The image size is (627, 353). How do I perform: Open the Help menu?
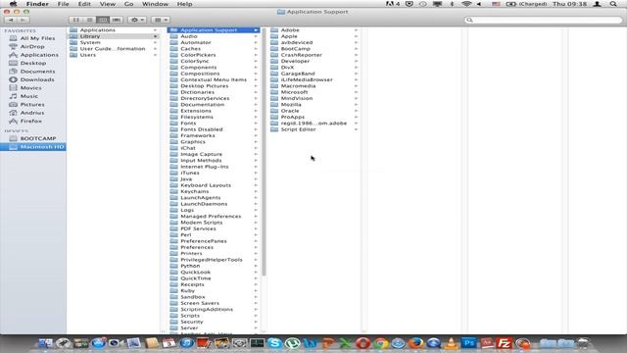184,4
